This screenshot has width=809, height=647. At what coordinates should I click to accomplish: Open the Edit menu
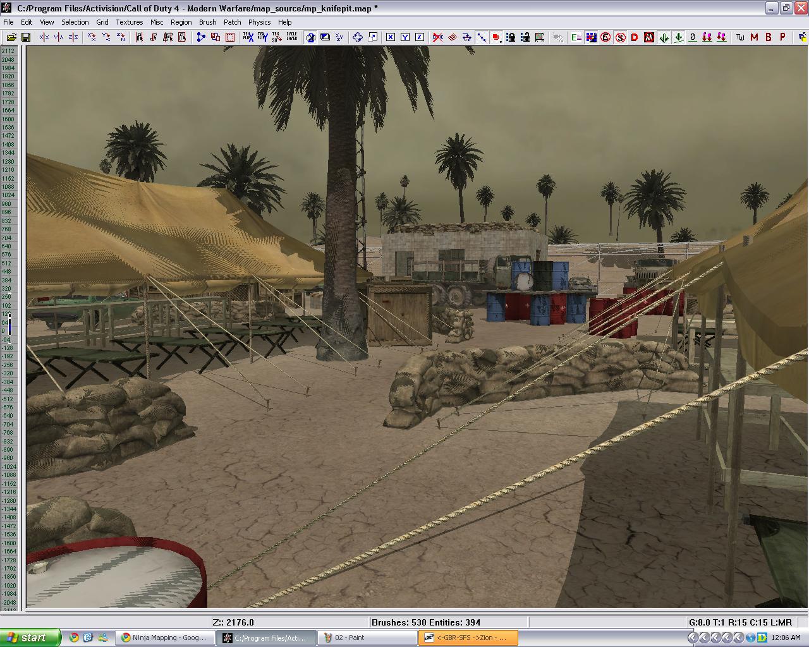tap(27, 22)
